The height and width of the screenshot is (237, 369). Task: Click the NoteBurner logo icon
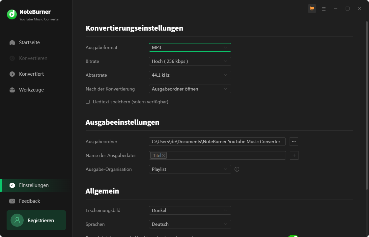pos(12,14)
